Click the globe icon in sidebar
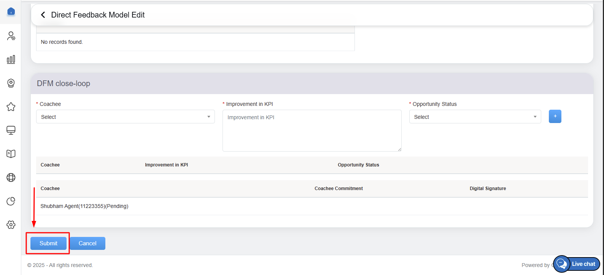The image size is (604, 275). [x=11, y=177]
